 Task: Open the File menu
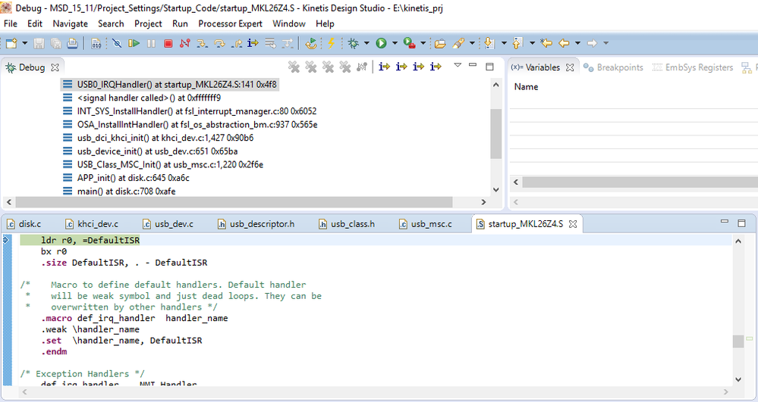(x=10, y=23)
